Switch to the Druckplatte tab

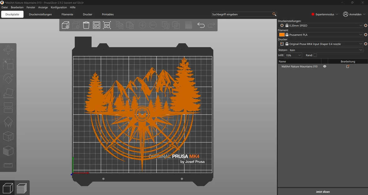(12, 14)
